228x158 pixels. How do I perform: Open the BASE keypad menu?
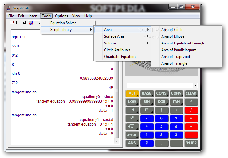pos(147,93)
